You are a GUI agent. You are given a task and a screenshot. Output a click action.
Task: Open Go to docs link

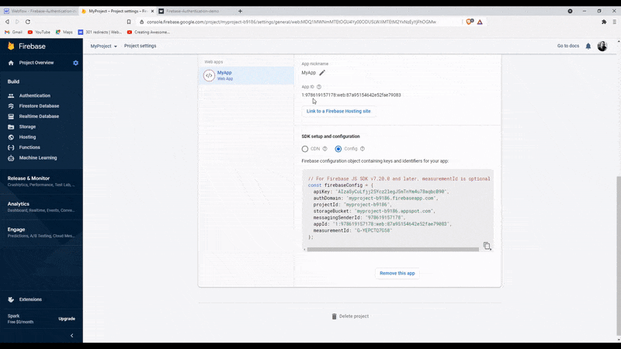coord(568,46)
